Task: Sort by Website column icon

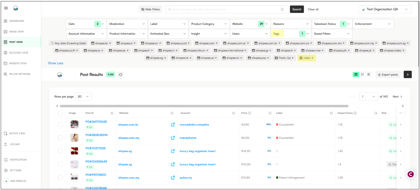Action: [x=172, y=113]
